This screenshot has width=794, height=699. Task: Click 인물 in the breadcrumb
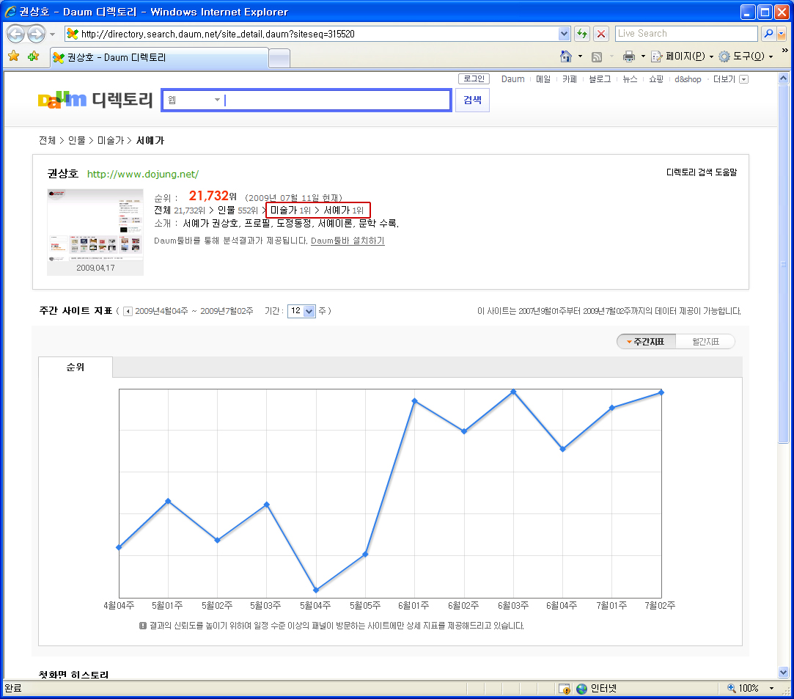pyautogui.click(x=76, y=140)
